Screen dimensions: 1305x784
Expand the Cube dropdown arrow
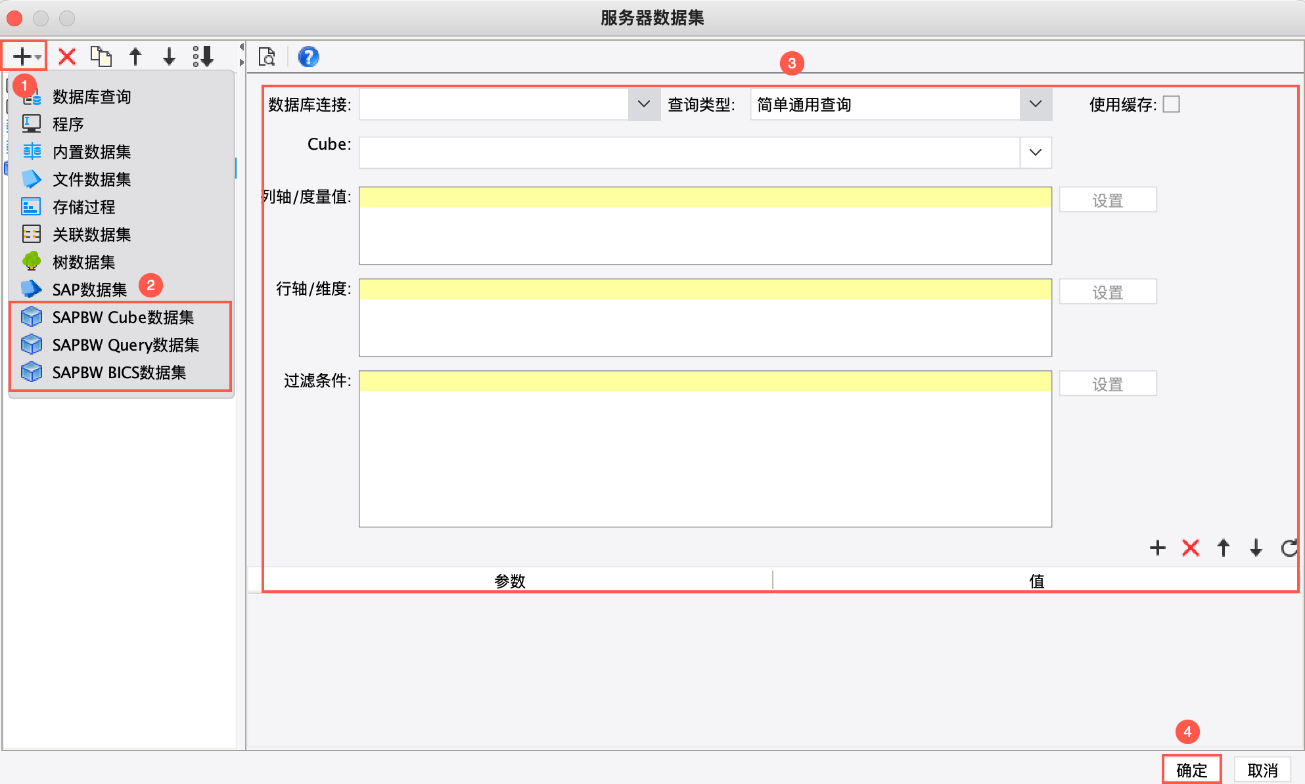[1035, 152]
